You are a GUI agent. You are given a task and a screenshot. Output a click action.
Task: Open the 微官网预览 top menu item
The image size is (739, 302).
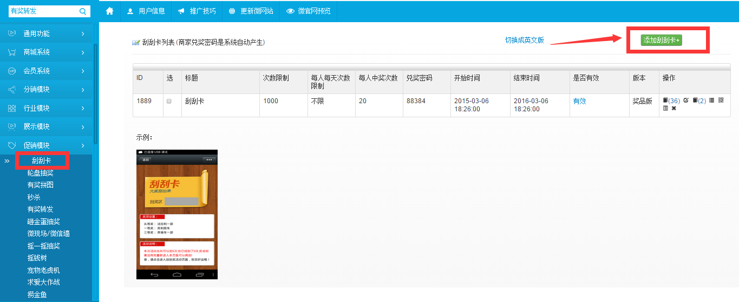(308, 11)
